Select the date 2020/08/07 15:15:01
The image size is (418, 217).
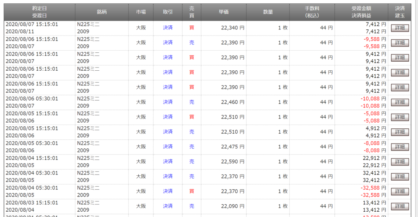click(x=32, y=24)
